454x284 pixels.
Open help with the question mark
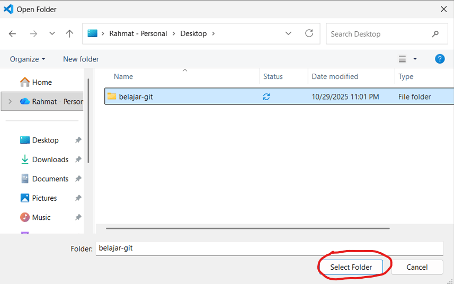coord(440,59)
